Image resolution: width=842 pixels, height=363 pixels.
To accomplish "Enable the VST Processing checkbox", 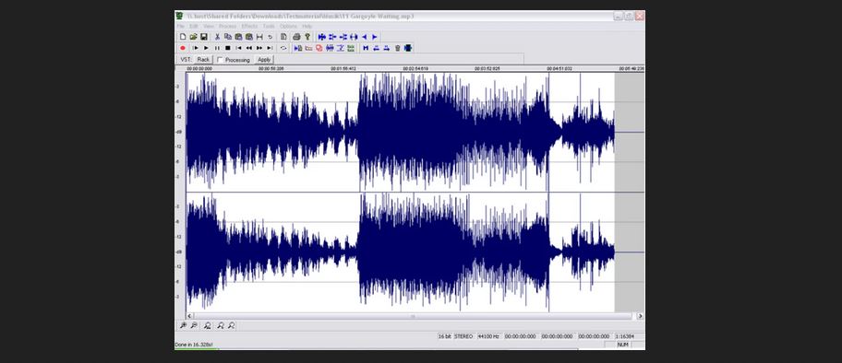I will tap(220, 60).
